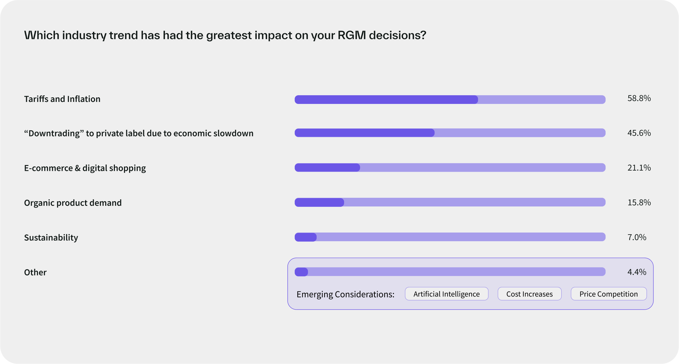Click the Organic product demand bar
This screenshot has height=364, width=679.
pos(450,202)
